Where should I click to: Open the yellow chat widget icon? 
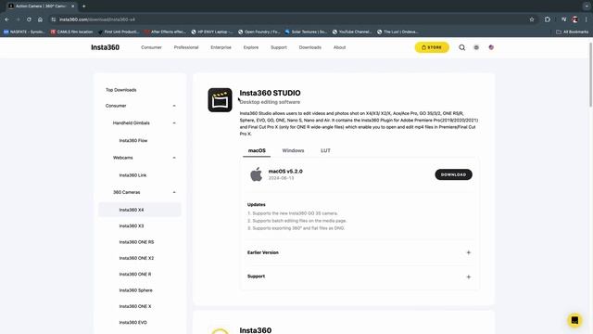574,320
